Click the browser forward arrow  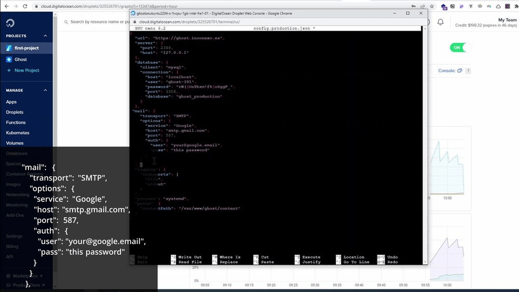16,6
